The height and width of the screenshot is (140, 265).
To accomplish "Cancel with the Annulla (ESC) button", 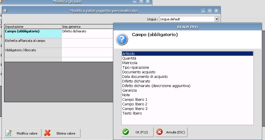I will coord(171,132).
